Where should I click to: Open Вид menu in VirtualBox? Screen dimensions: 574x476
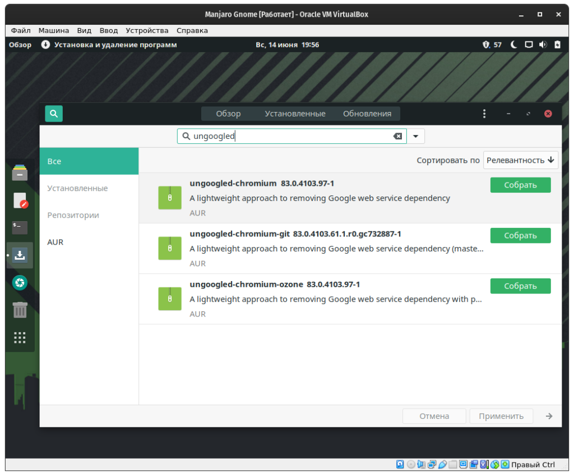coord(84,30)
